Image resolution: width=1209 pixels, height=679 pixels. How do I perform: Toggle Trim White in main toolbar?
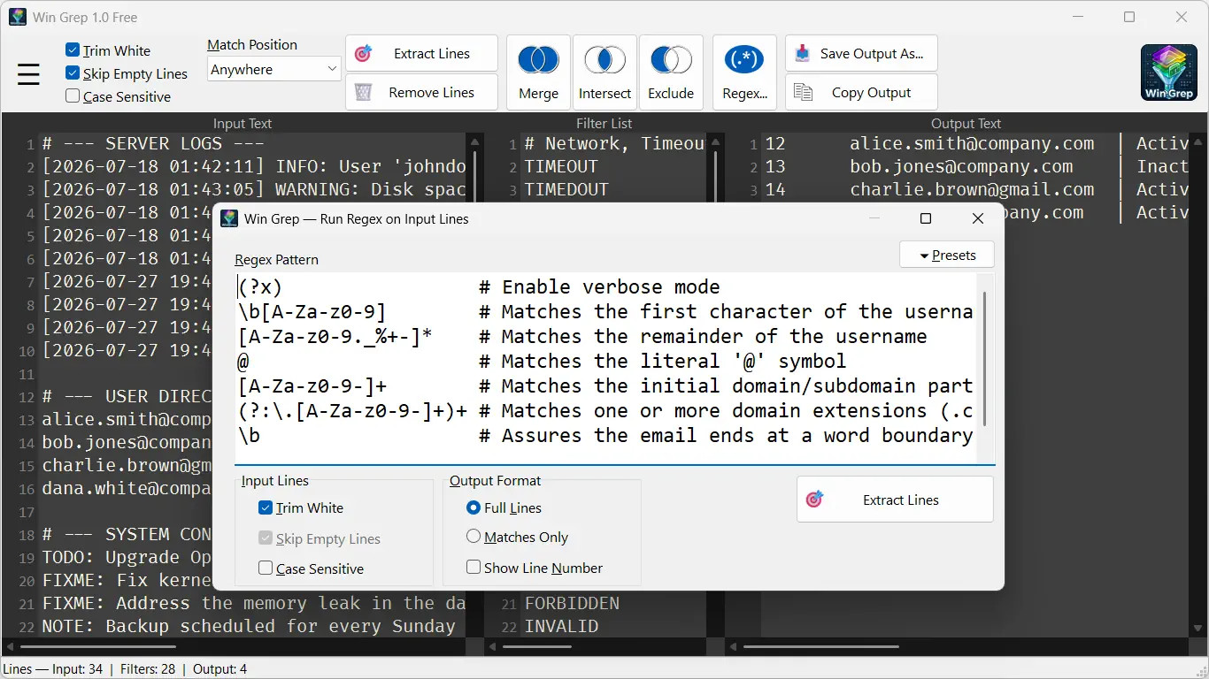[108, 50]
